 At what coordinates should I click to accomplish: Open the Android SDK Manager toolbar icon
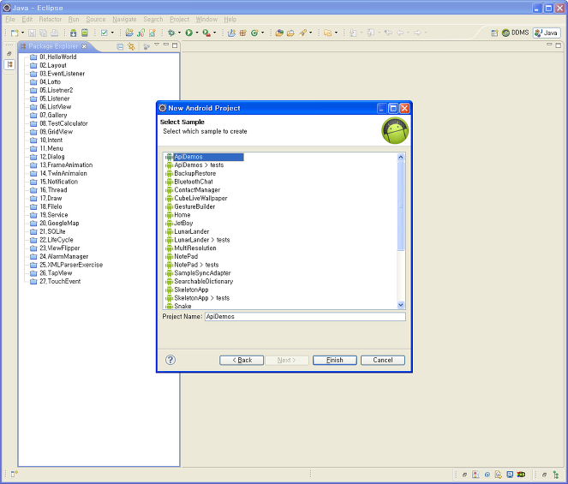coord(73,33)
